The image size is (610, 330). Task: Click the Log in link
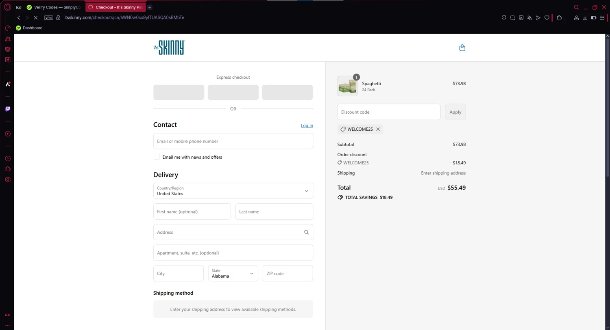pos(307,125)
